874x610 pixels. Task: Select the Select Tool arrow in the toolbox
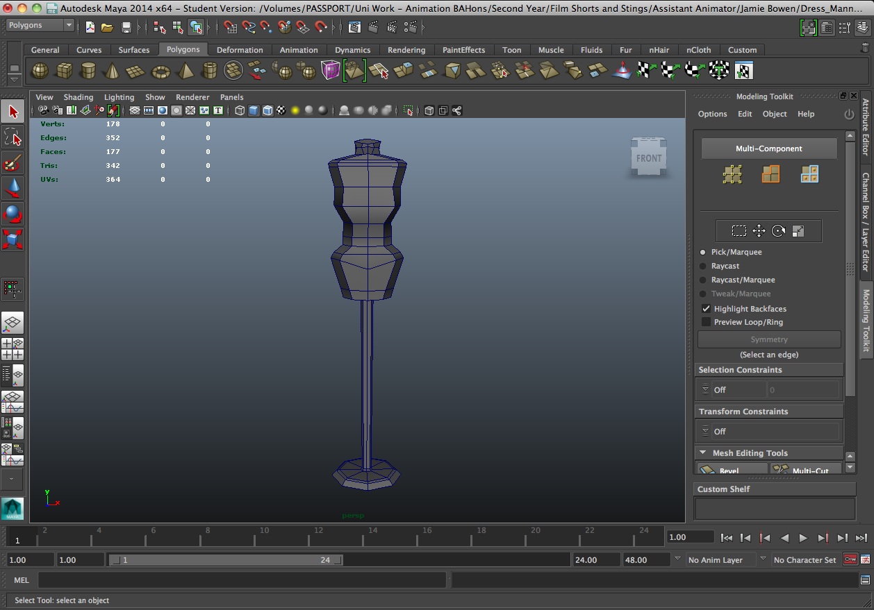(13, 110)
